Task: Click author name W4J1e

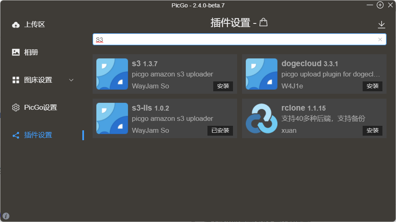Action: coord(292,86)
